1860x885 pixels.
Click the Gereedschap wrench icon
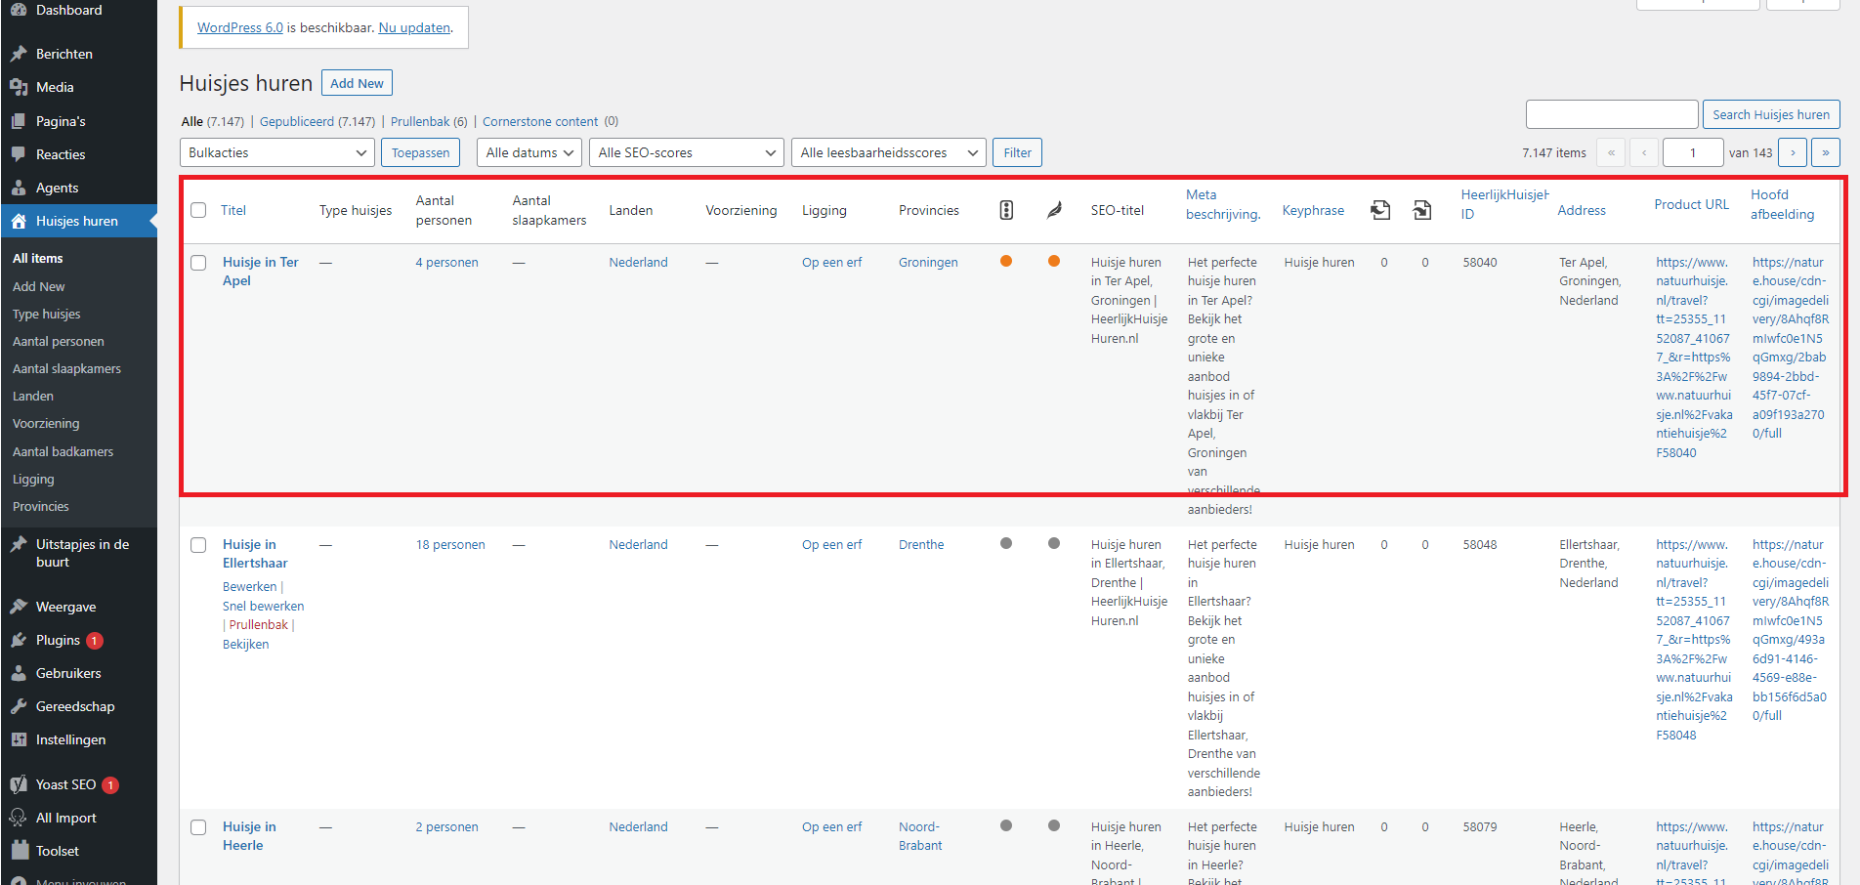(19, 706)
